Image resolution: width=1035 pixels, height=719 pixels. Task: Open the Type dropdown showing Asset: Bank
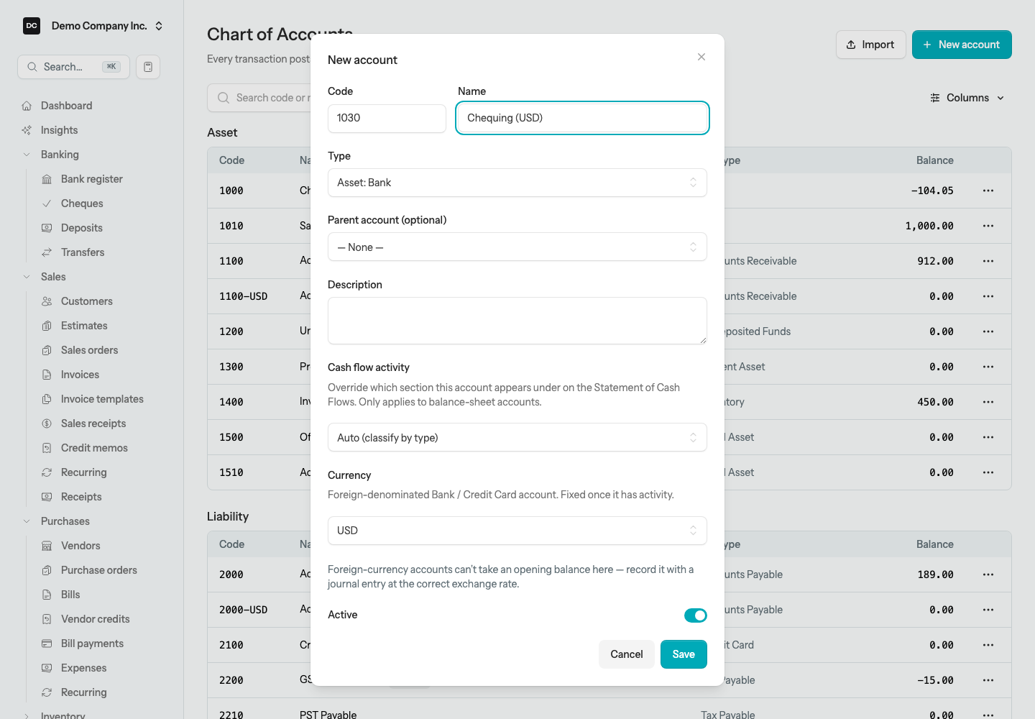point(517,183)
